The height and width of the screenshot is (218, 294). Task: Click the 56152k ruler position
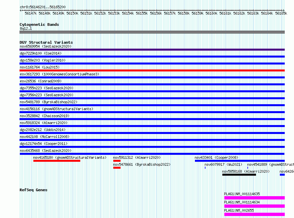[100, 13]
